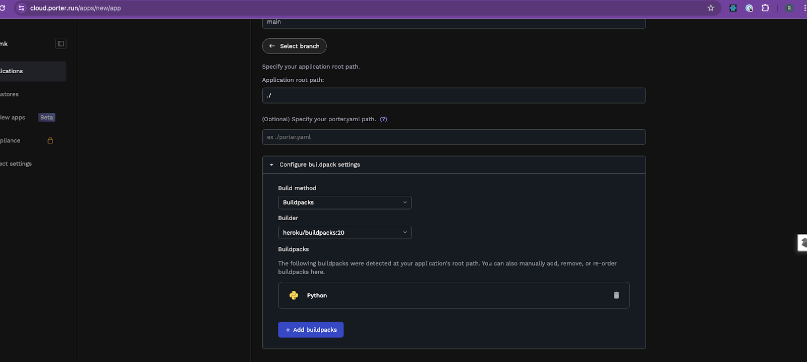Delete the Python buildpack with trash icon

click(x=616, y=295)
